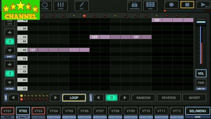
Task: Shift notes up with the arrow above SHIFT
Action: [x=10, y=32]
